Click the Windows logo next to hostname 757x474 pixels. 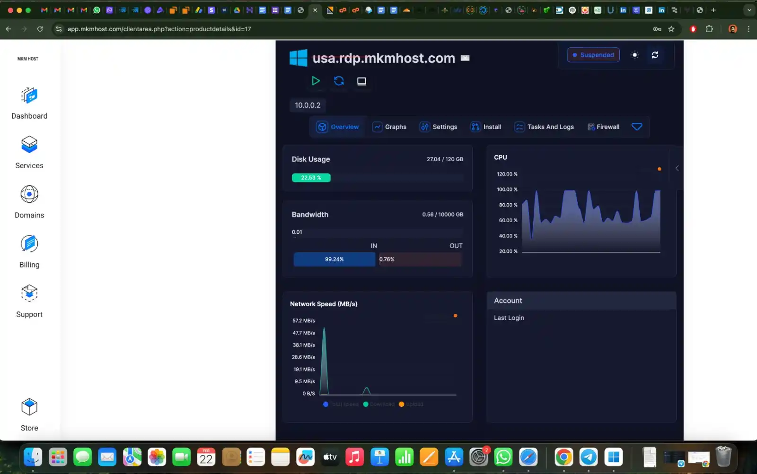(x=298, y=58)
